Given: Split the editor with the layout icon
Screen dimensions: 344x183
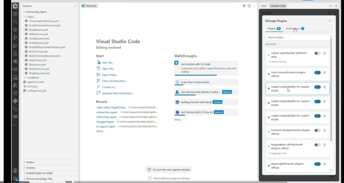Looking at the screenshot, I should coord(249,6).
